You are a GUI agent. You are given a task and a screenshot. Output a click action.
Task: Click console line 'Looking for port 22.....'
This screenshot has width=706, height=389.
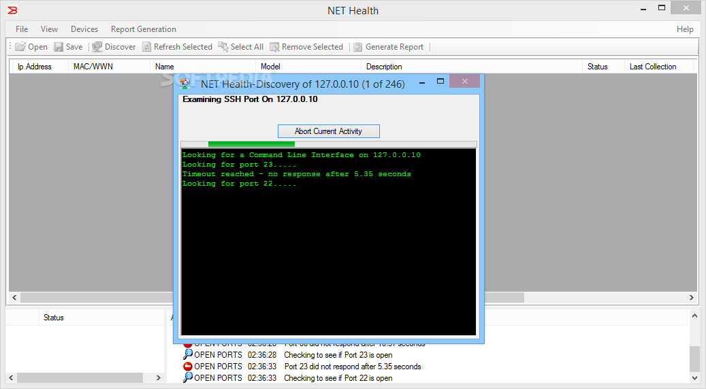point(239,184)
